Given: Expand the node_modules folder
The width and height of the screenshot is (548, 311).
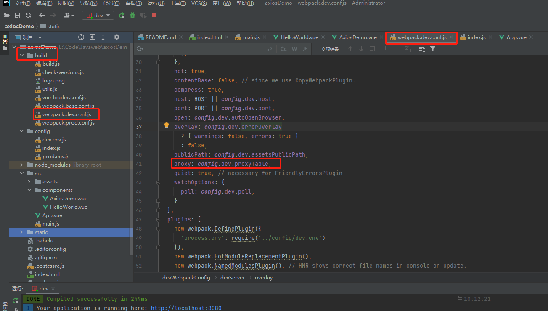Looking at the screenshot, I should point(22,165).
